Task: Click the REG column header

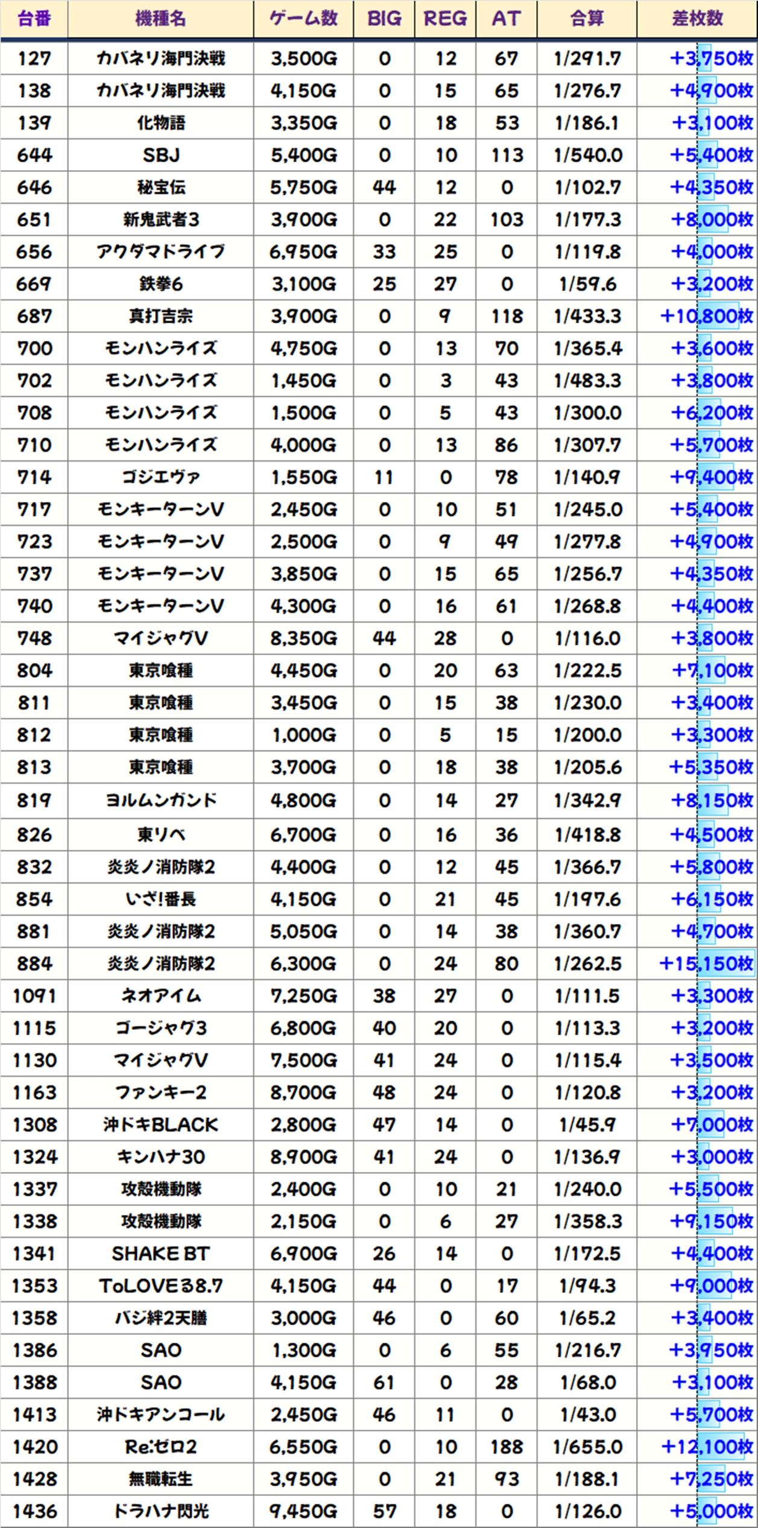Action: coord(445,19)
